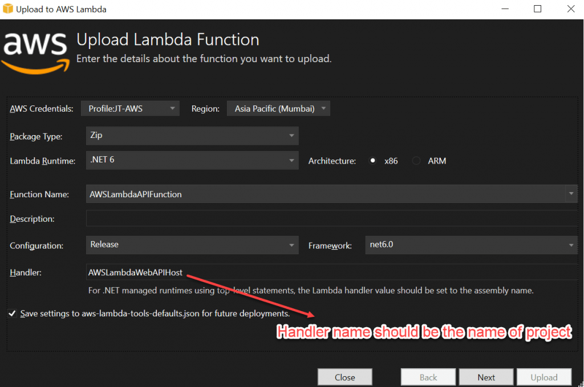The height and width of the screenshot is (387, 584).
Task: Click into the Description text field
Action: [x=332, y=218]
